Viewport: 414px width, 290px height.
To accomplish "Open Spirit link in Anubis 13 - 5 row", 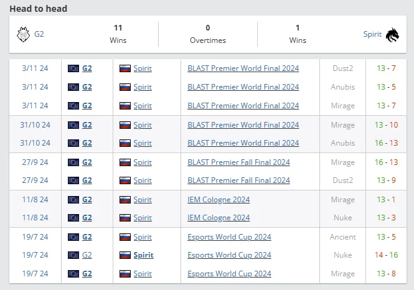I will click(143, 87).
